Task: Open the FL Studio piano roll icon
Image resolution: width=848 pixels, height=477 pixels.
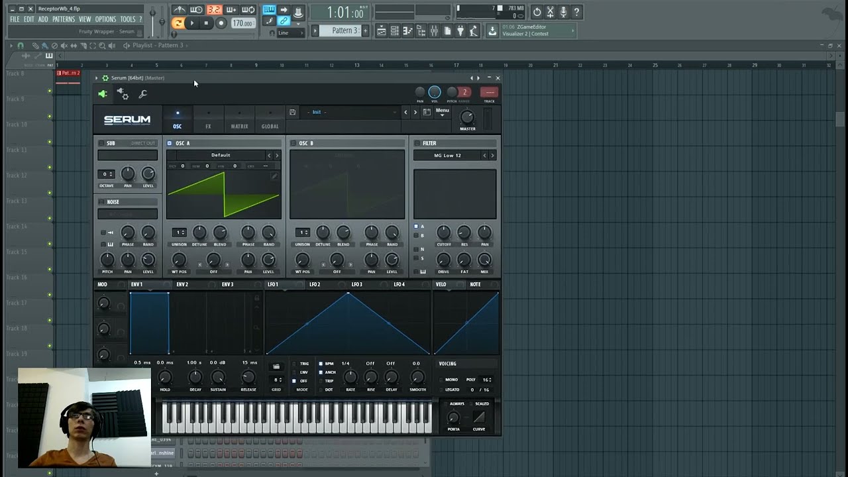Action: coord(407,30)
